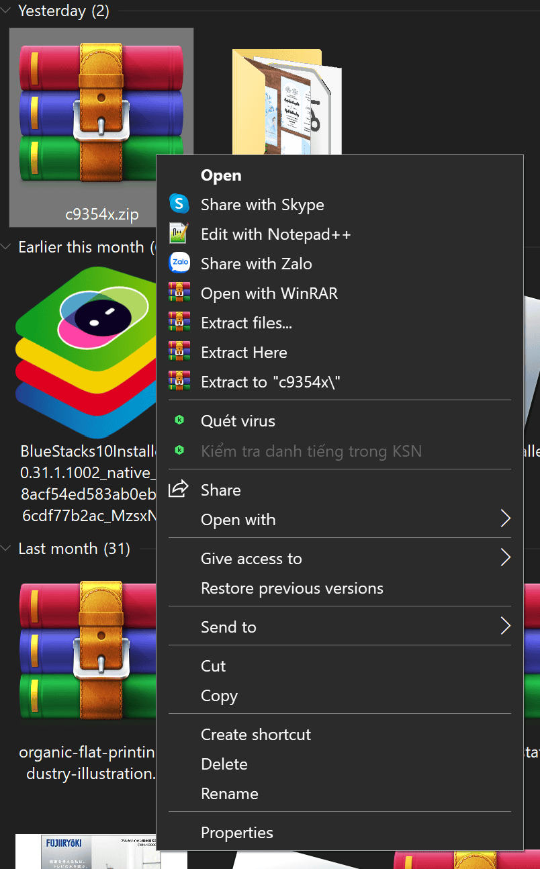
Task: Click the Zalo icon in context menu
Action: point(179,263)
